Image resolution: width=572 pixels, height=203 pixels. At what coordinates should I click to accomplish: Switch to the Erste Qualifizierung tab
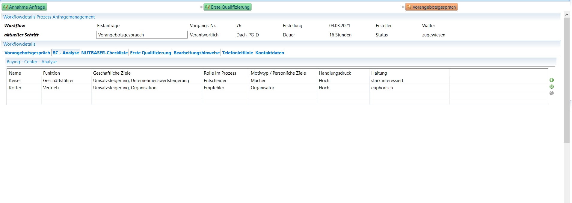tap(150, 53)
